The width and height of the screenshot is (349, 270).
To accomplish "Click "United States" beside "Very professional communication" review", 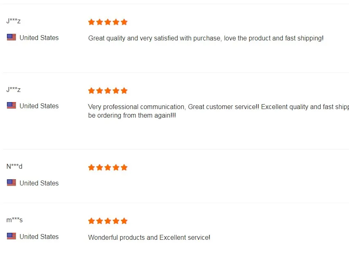I will [x=39, y=106].
